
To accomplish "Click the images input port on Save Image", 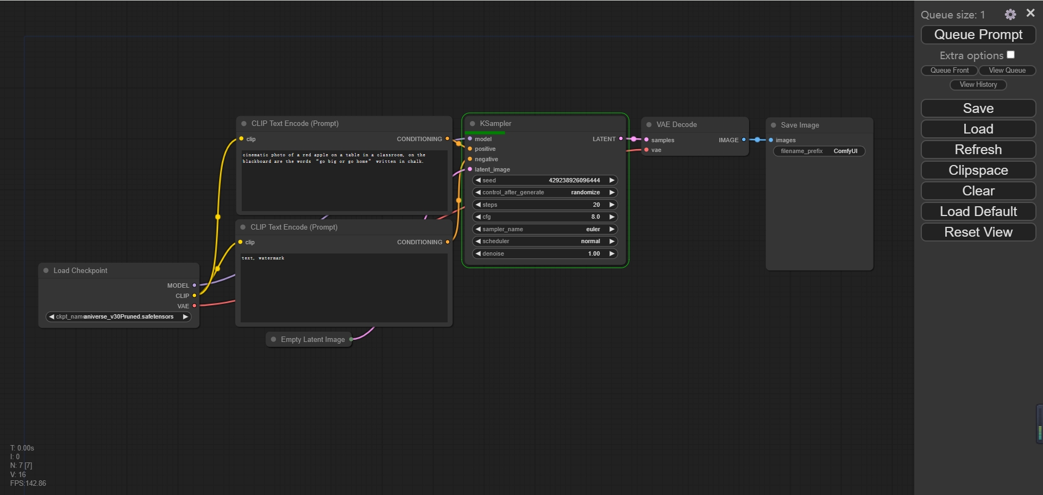I will pyautogui.click(x=771, y=140).
